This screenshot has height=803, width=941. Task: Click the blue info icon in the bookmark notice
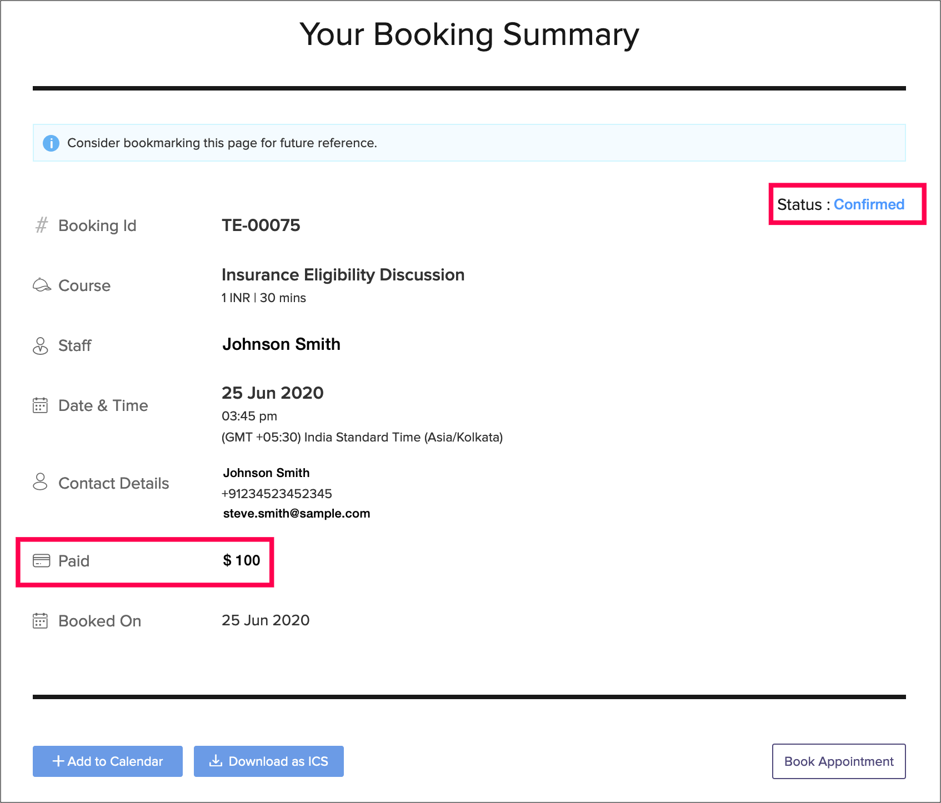point(51,143)
